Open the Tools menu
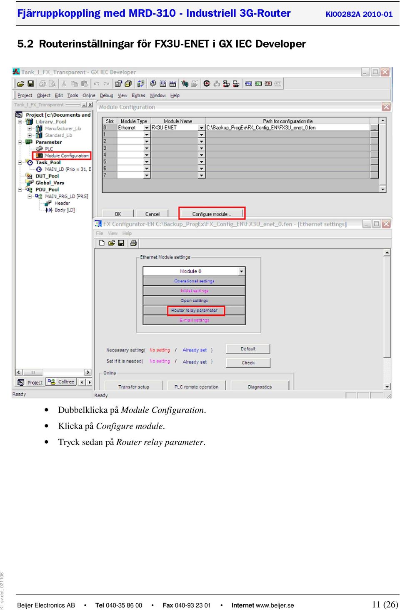400x610 pixels. 72,95
